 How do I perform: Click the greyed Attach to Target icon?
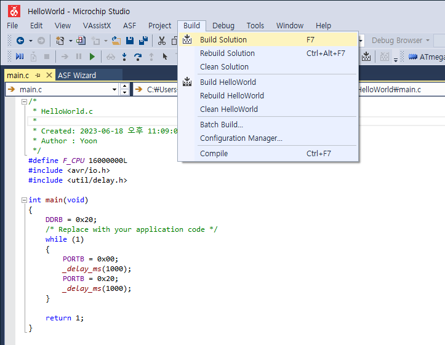click(33, 57)
